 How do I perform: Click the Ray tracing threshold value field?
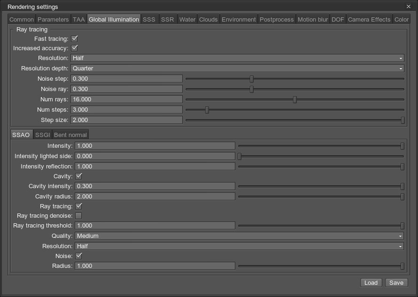tap(155, 226)
